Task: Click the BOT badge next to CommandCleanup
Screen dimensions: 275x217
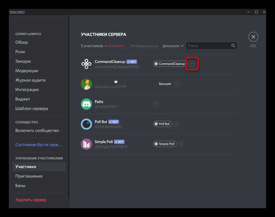Action: 132,61
